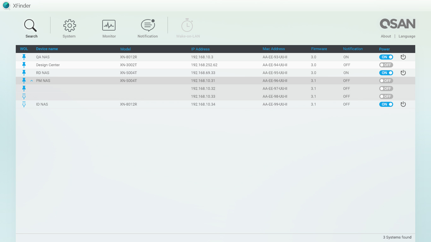Open the About link
Viewport: 431px width, 242px height.
tap(386, 36)
